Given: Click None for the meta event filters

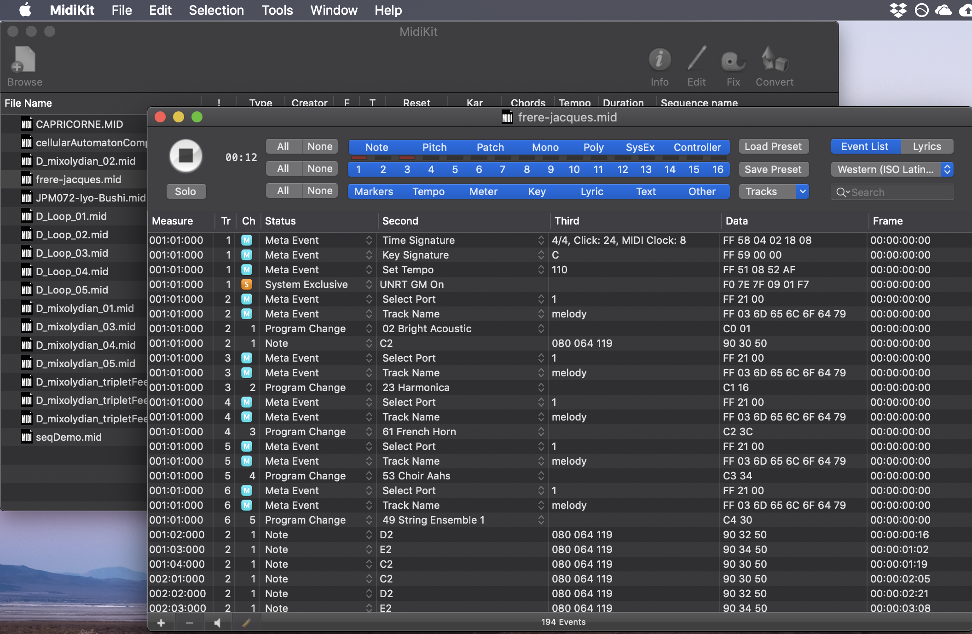Looking at the screenshot, I should (320, 190).
